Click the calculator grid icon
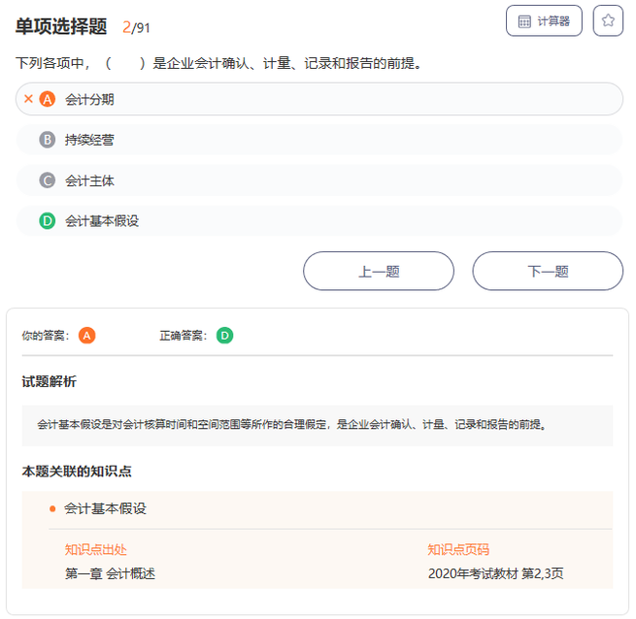 coord(524,21)
